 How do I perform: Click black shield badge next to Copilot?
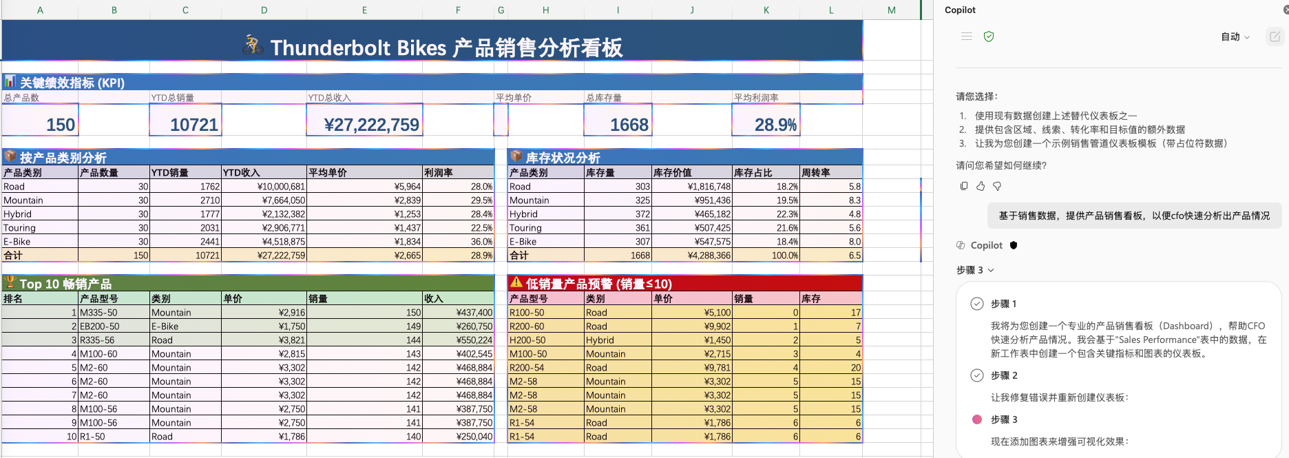click(x=1014, y=245)
